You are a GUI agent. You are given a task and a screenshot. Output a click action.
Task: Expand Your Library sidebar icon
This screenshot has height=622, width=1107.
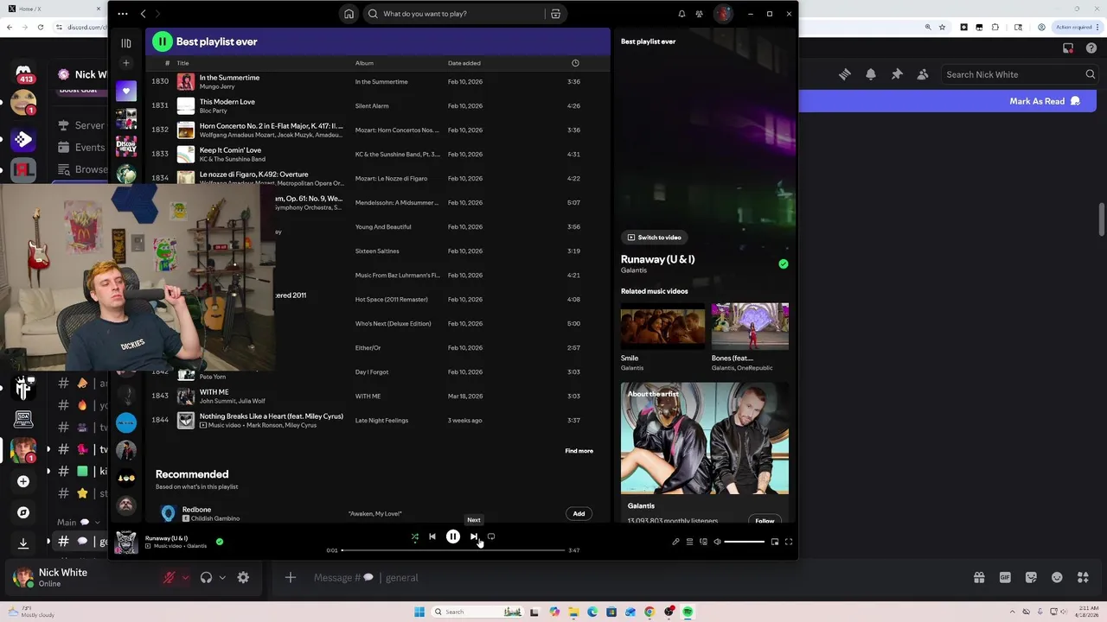point(126,42)
